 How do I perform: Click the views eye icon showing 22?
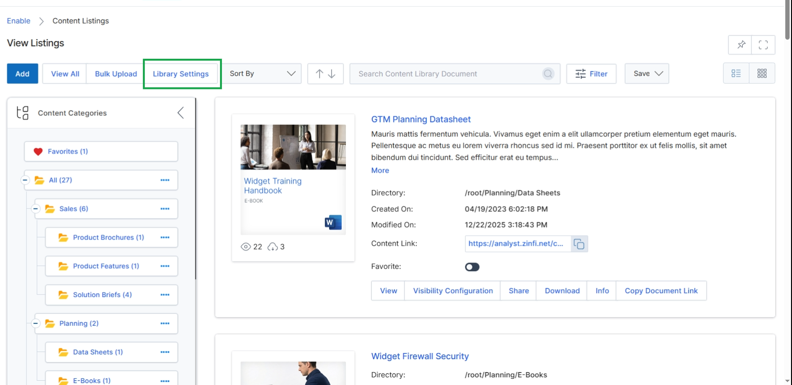click(246, 247)
